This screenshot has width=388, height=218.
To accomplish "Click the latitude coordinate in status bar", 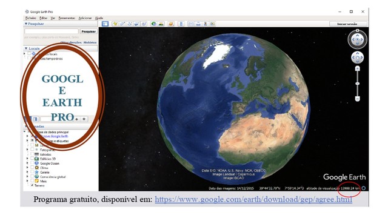I will 270,188.
